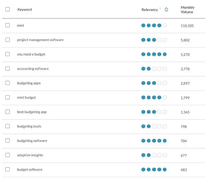Click the Monthly Volume column header
Image resolution: width=221 pixels, height=184 pixels.
(x=187, y=10)
